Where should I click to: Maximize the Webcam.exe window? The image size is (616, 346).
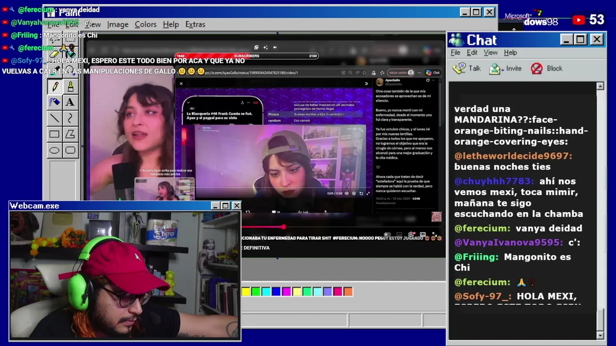tap(225, 206)
